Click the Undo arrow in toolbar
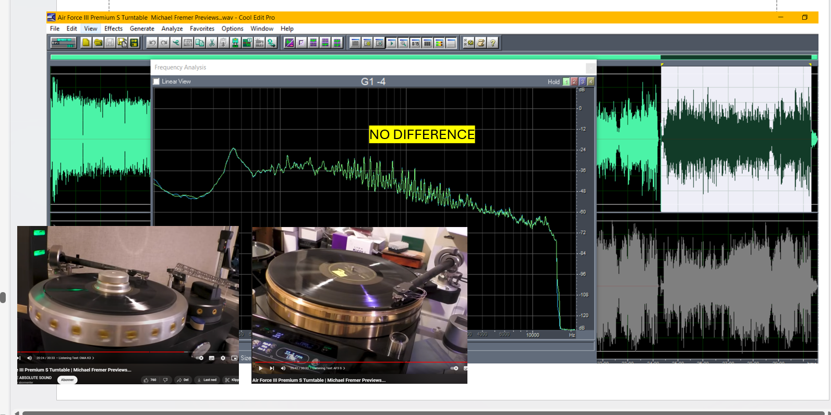 click(152, 43)
